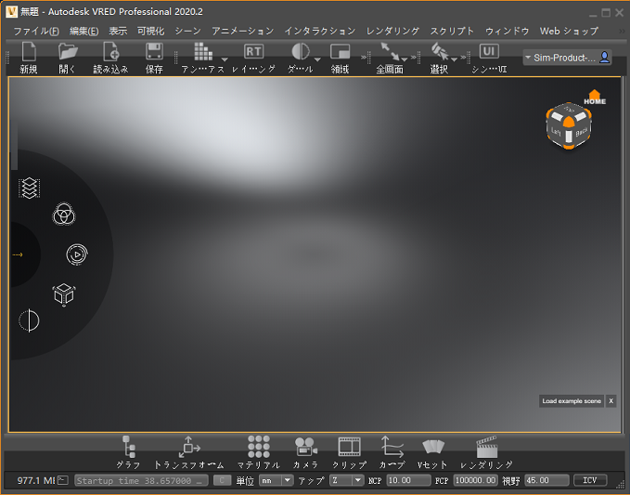The height and width of the screenshot is (495, 630).
Task: Activate the 選択 selection tool
Action: (440, 51)
